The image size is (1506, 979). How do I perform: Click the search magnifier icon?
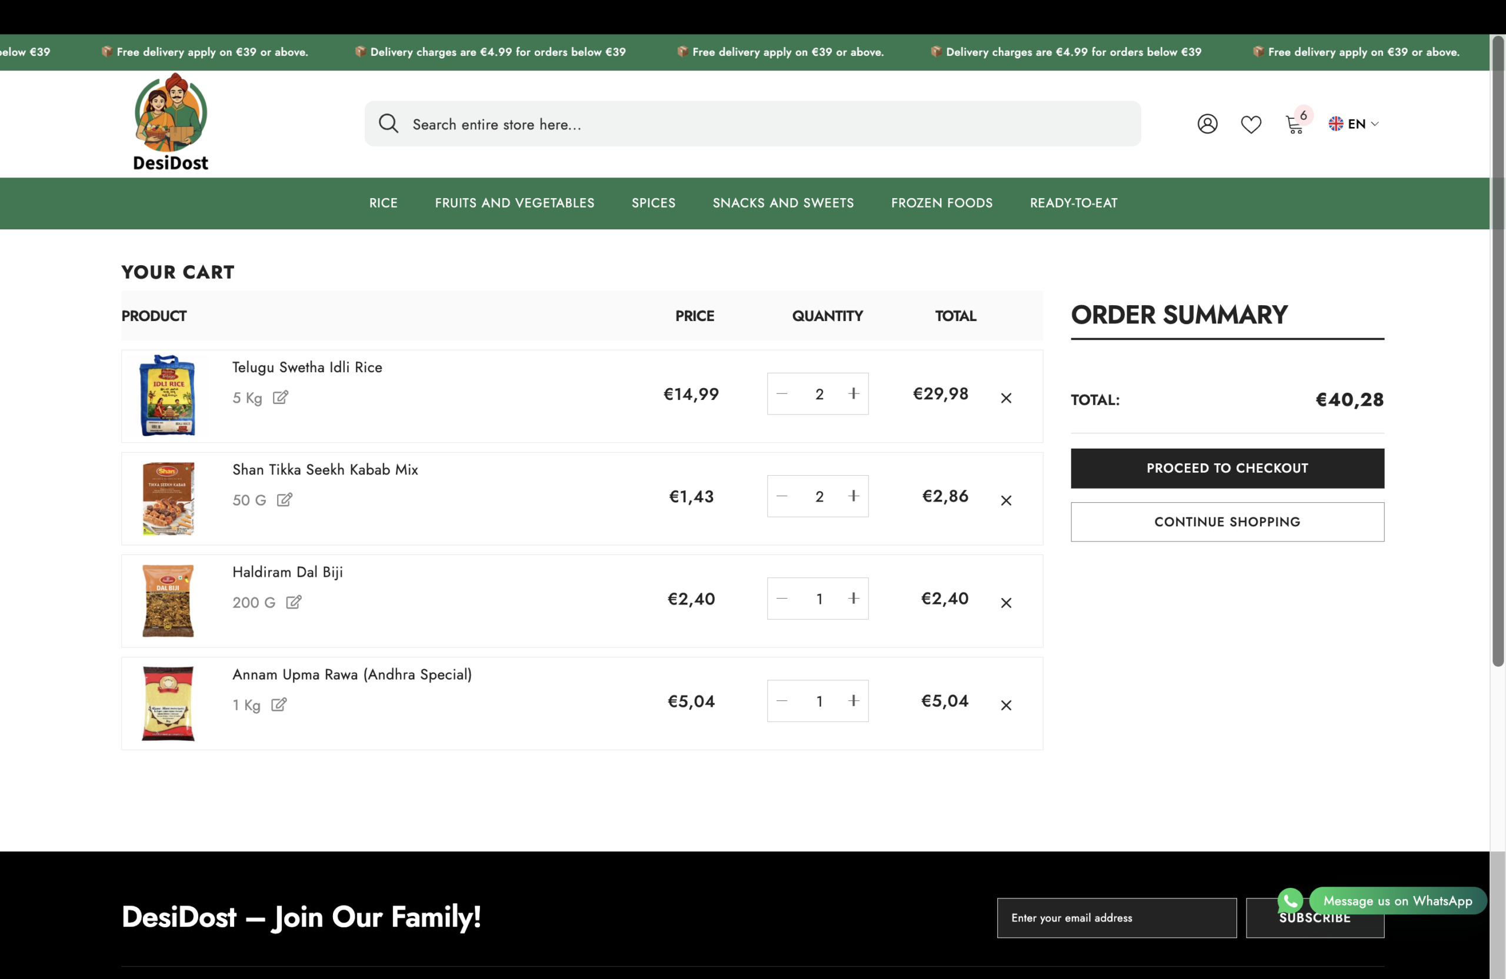tap(389, 123)
